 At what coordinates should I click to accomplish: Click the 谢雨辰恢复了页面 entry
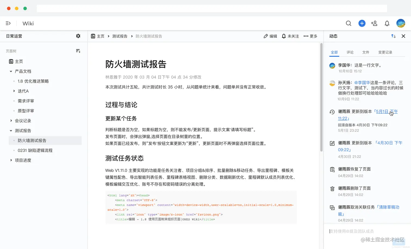tap(354, 169)
